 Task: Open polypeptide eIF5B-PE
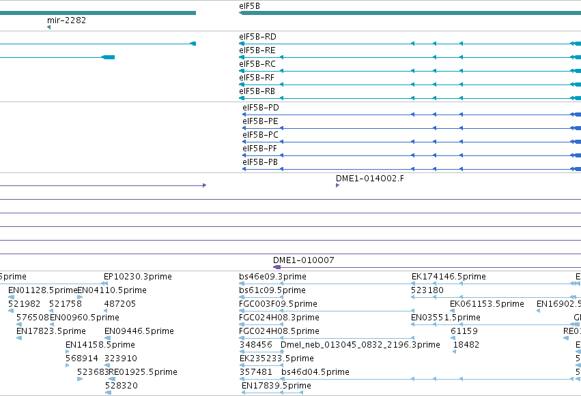pyautogui.click(x=260, y=121)
